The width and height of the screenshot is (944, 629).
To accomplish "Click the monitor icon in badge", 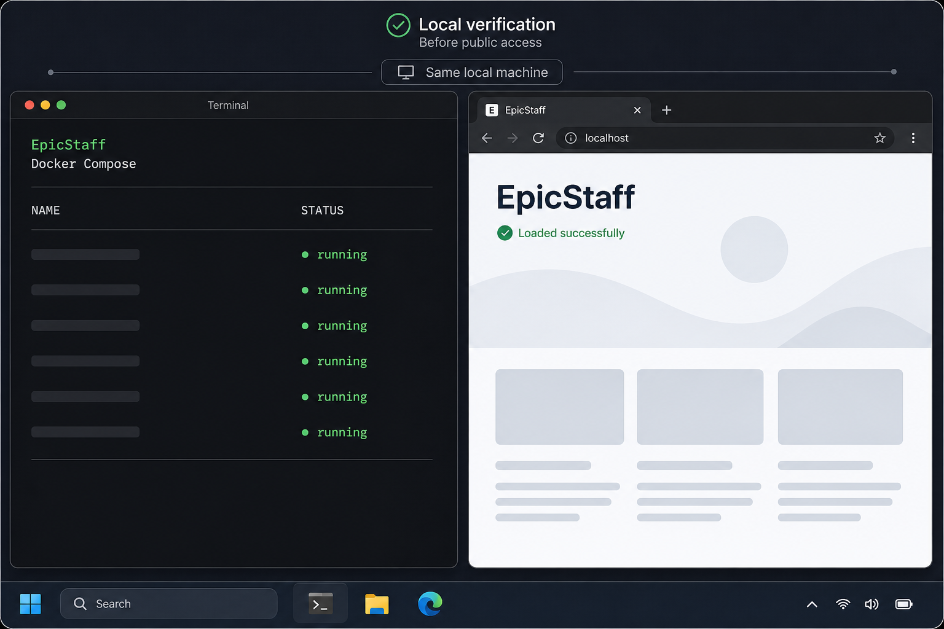I will point(406,72).
